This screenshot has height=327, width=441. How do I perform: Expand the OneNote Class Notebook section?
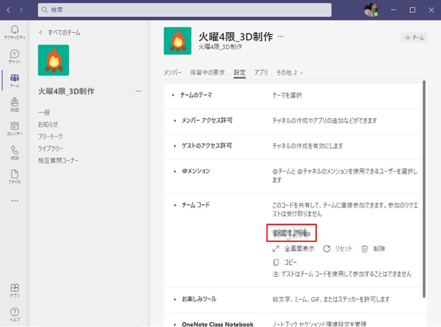point(175,325)
